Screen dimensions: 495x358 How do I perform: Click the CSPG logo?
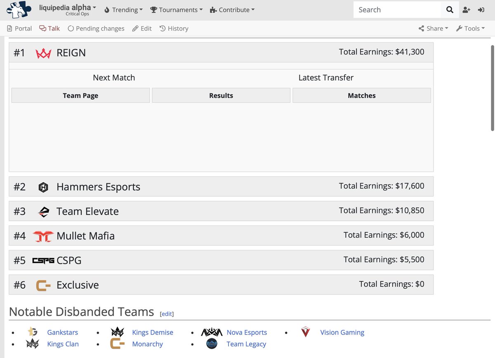point(43,261)
